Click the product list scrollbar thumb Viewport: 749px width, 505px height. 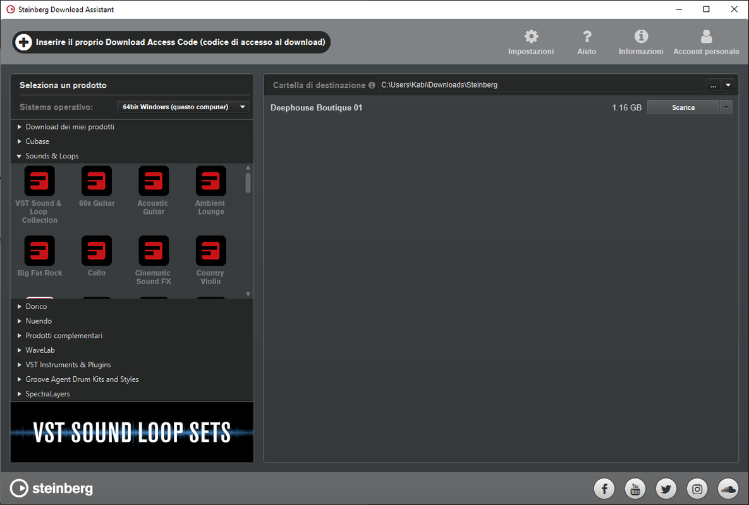pos(248,183)
